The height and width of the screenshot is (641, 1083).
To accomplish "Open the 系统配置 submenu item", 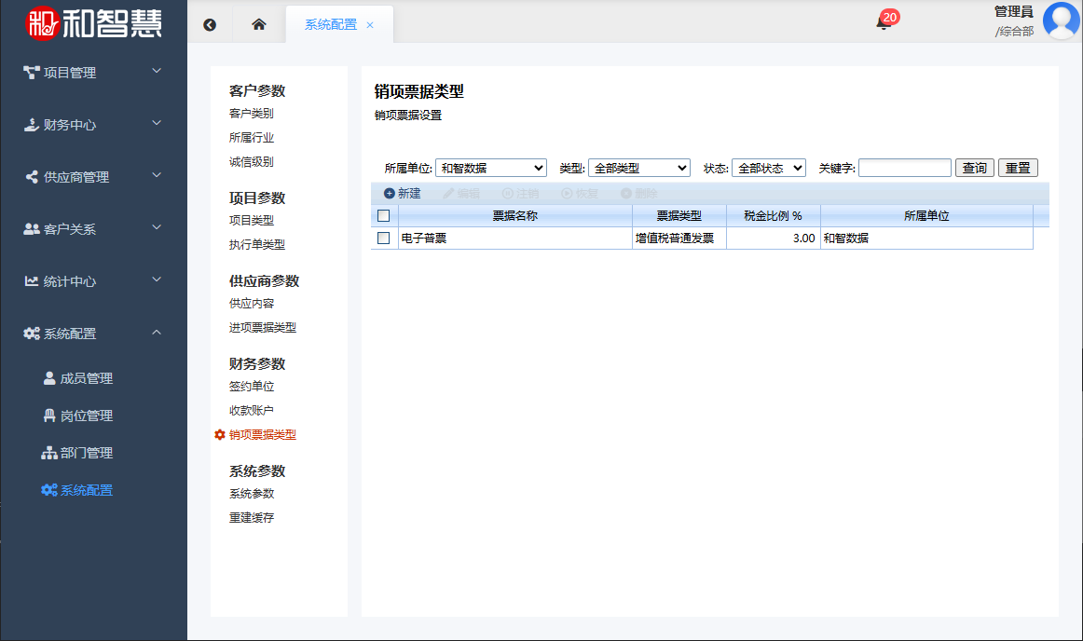I will (87, 490).
